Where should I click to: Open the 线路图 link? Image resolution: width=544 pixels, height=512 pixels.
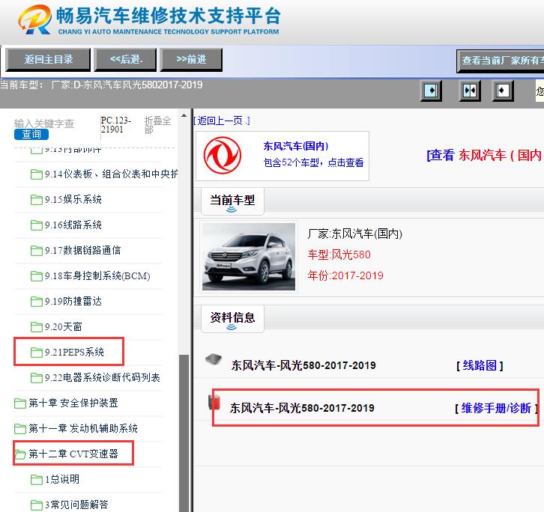pyautogui.click(x=480, y=365)
